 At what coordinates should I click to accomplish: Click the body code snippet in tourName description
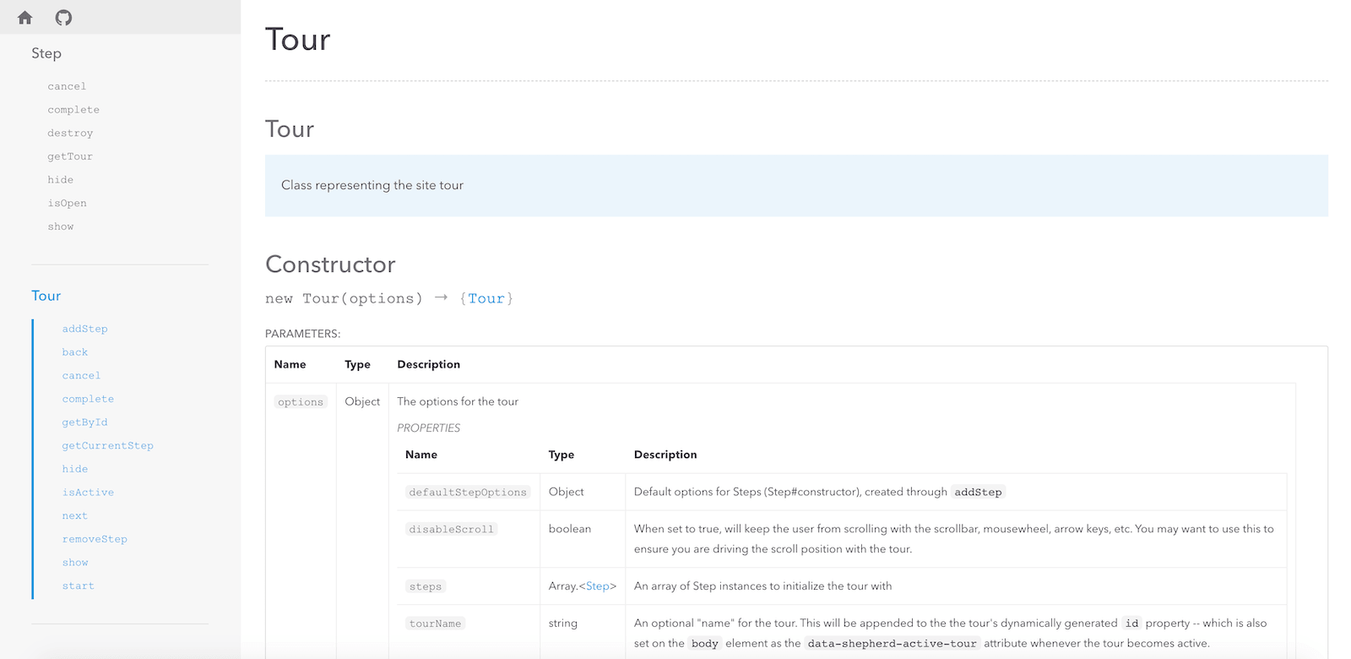(x=704, y=644)
